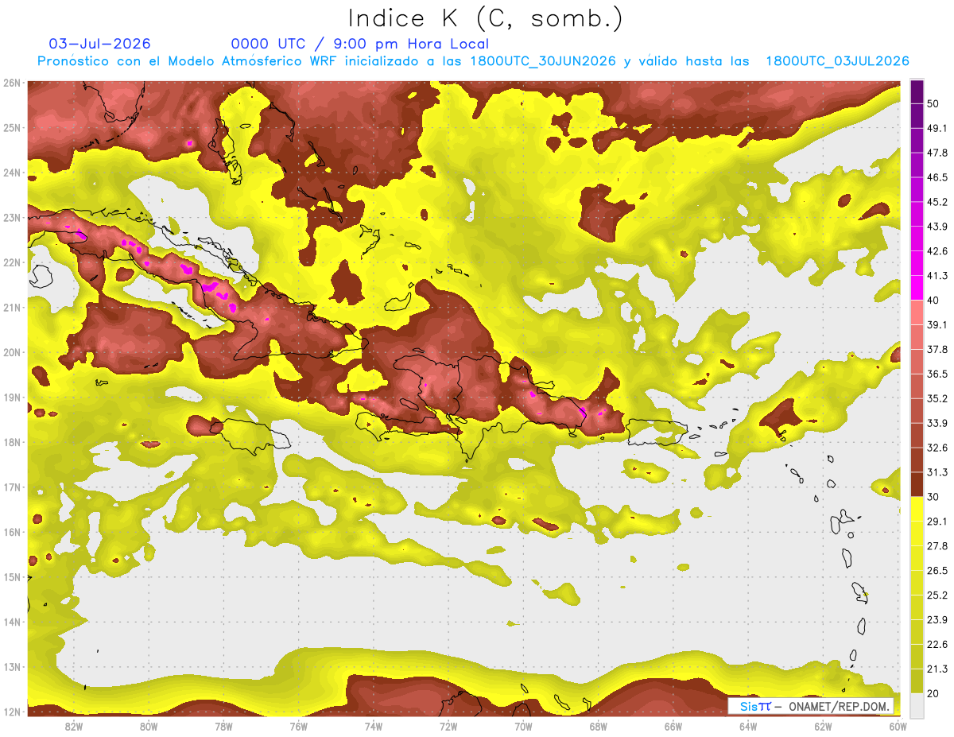
Task: Click the '23N' latitude label
Action: 12,218
